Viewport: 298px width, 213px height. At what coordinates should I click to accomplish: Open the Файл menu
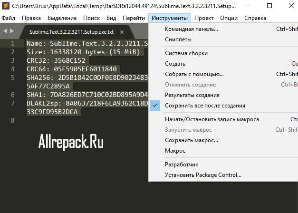[x=9, y=18]
